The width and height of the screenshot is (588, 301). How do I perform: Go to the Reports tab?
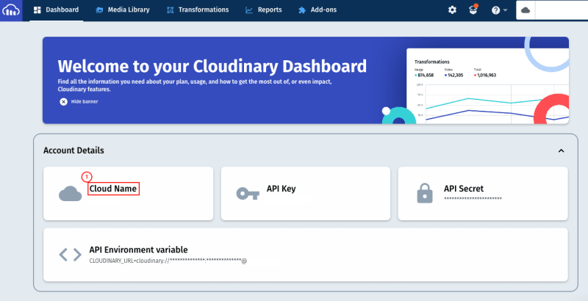264,10
